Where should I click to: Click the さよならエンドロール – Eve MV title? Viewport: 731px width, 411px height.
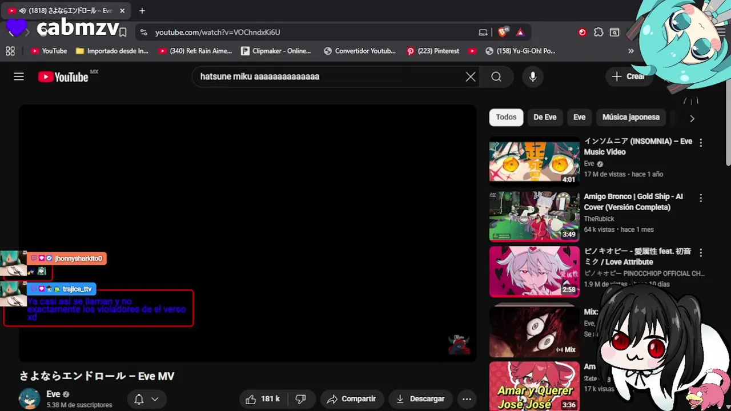click(x=97, y=376)
